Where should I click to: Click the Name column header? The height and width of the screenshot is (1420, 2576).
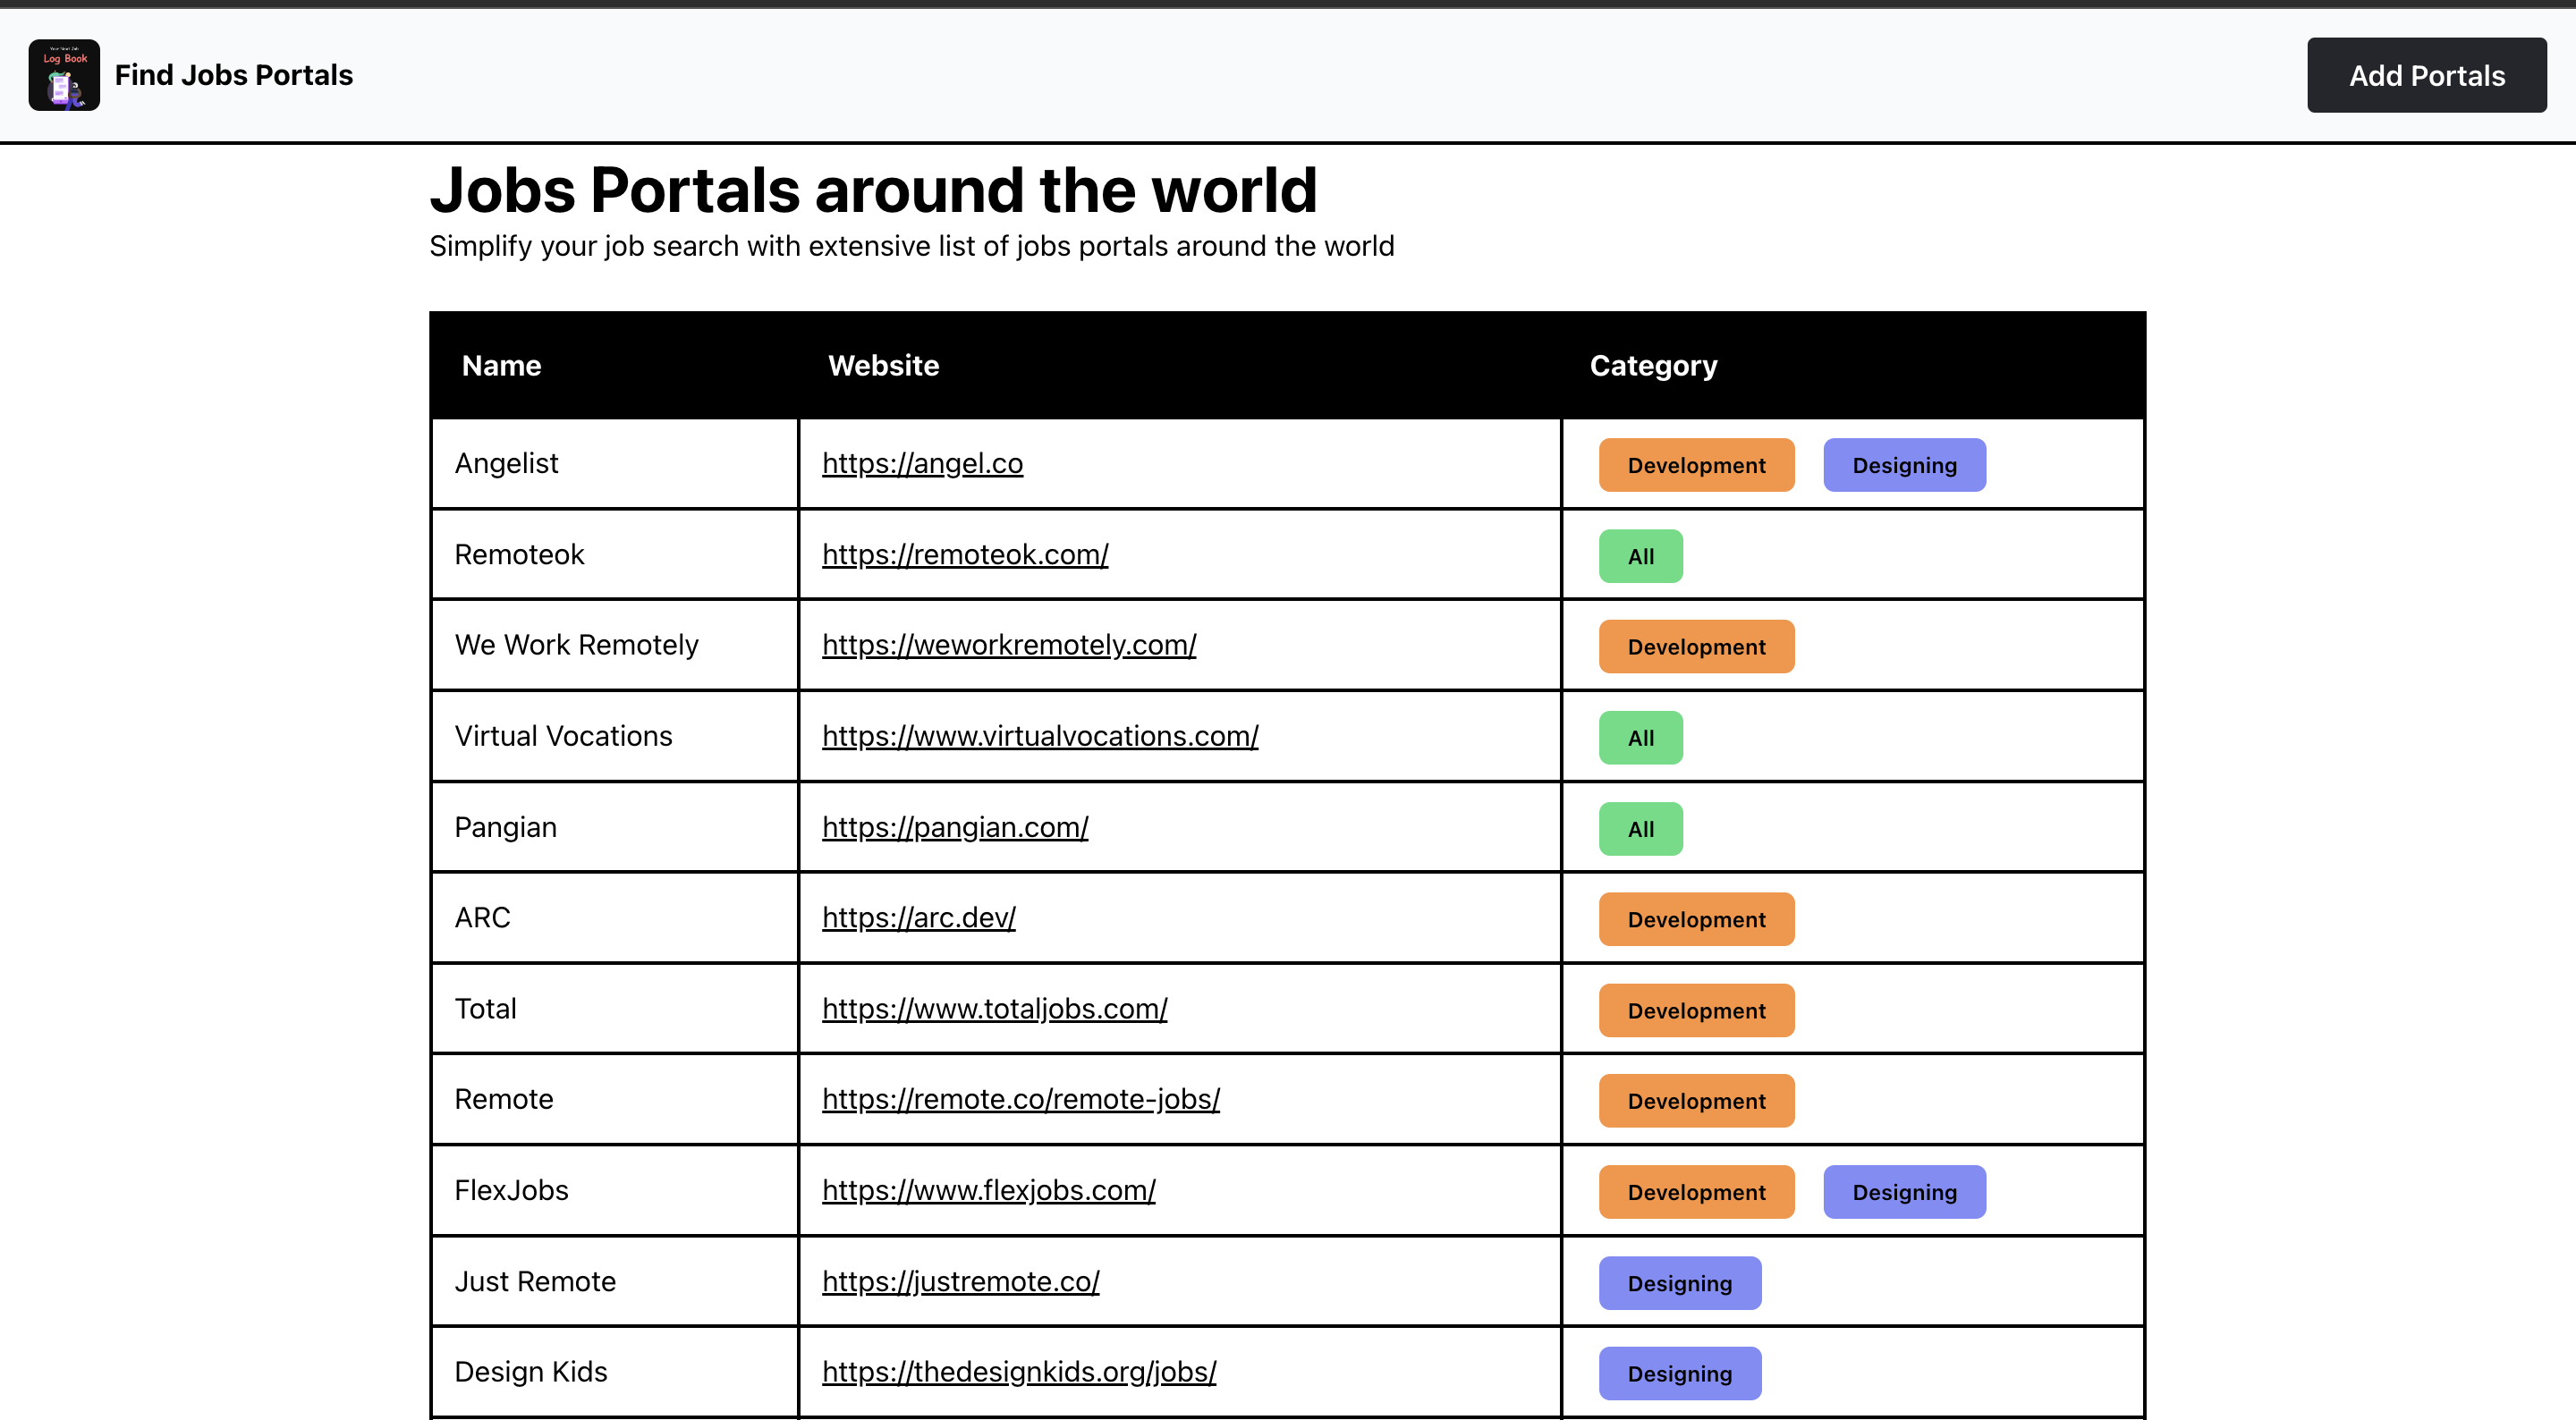click(501, 365)
